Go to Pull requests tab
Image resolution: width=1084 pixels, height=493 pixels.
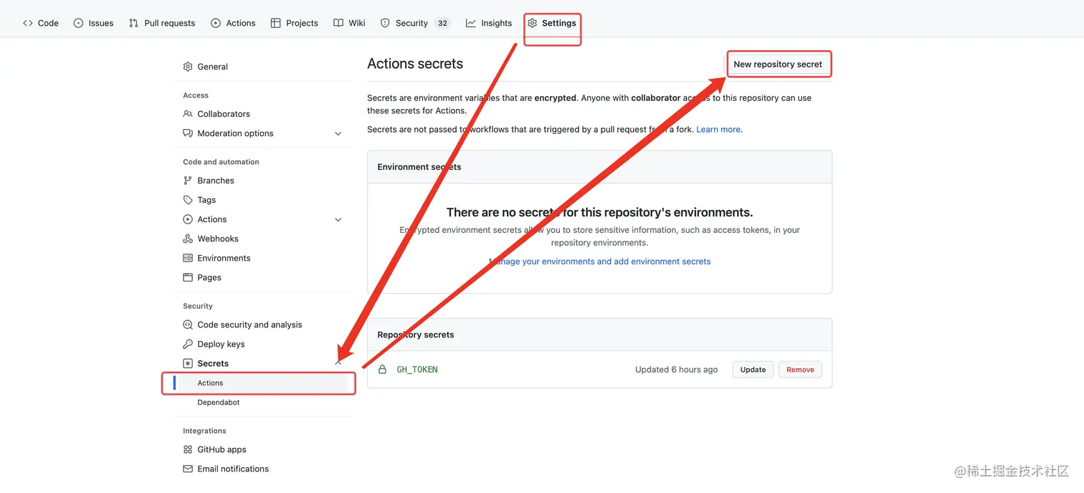pyautogui.click(x=162, y=23)
